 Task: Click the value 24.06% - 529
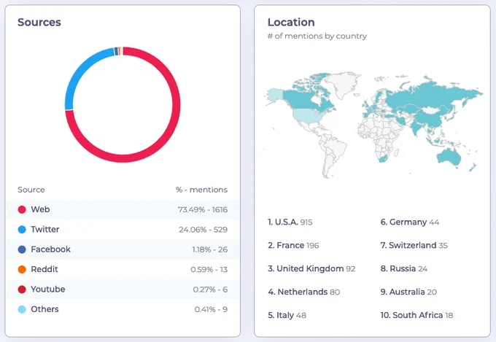[203, 230]
